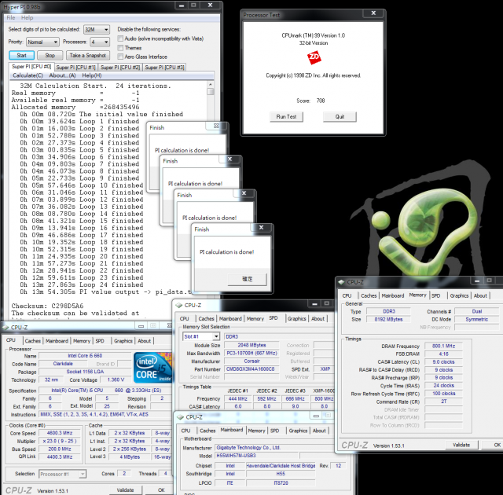This screenshot has height=495, width=503.
Task: Click the Start button in Hyper PI
Action: tap(21, 56)
